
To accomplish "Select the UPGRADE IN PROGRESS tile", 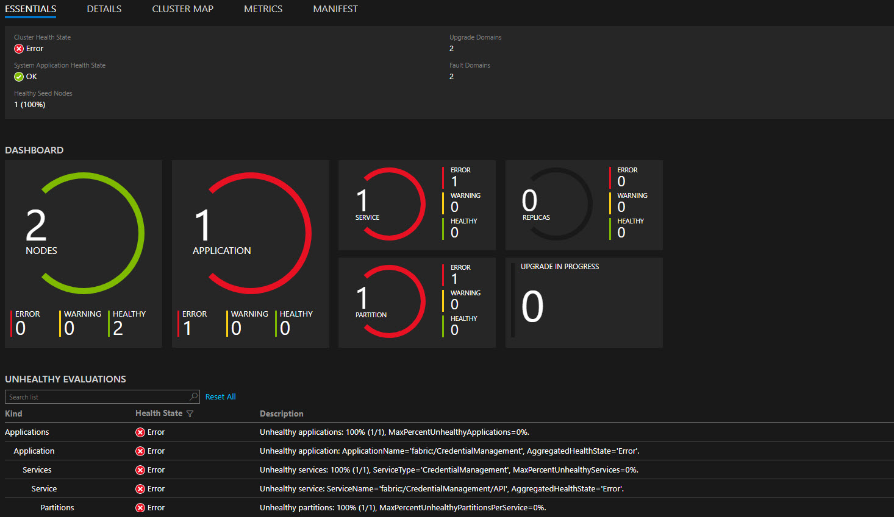I will click(x=584, y=303).
